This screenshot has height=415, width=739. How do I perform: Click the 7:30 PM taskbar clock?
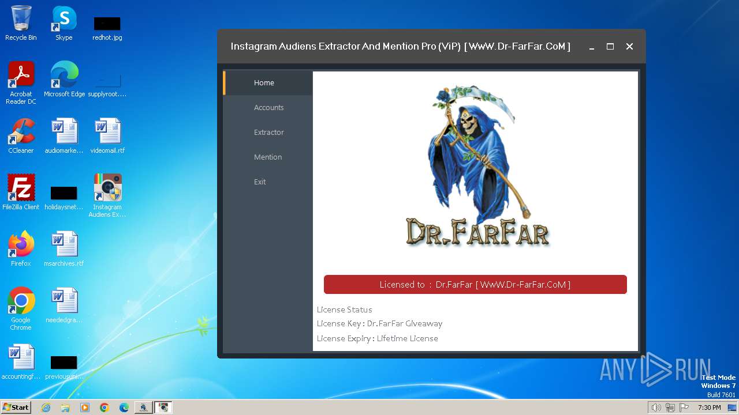click(x=710, y=408)
